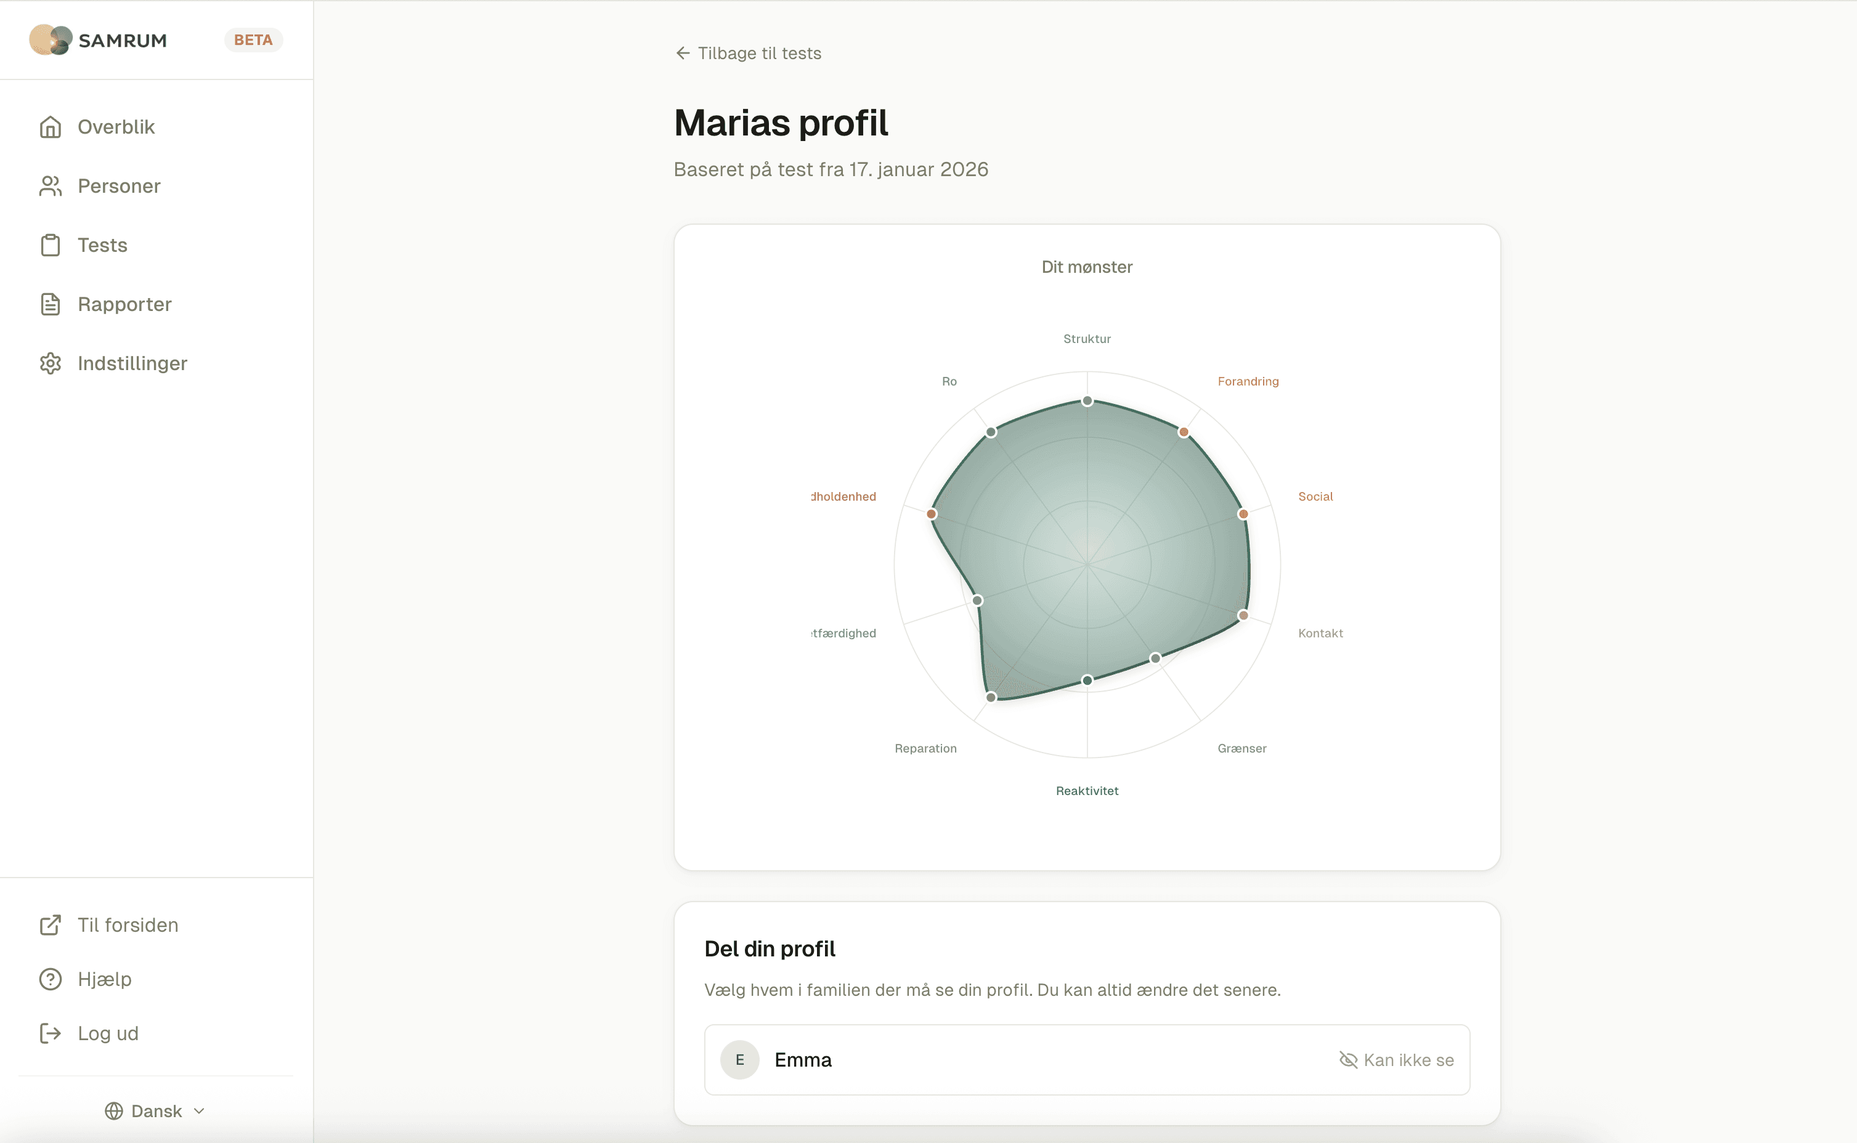Open the Personer menu item
The image size is (1857, 1143).
pyautogui.click(x=119, y=186)
